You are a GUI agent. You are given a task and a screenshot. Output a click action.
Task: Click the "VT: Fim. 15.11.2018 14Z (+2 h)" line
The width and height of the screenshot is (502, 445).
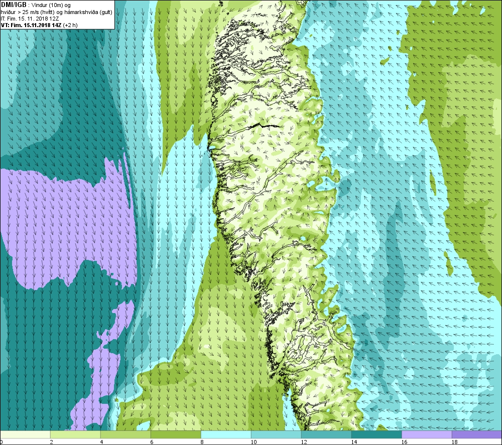click(39, 25)
